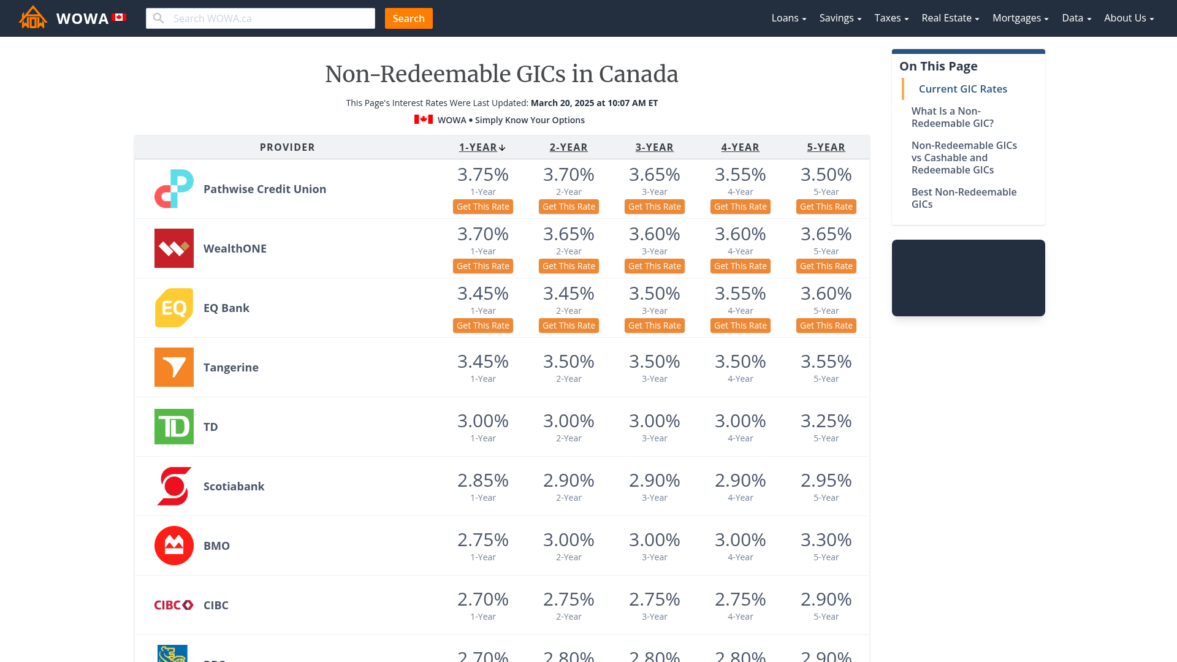
Task: Open the Data dropdown
Action: (1076, 18)
